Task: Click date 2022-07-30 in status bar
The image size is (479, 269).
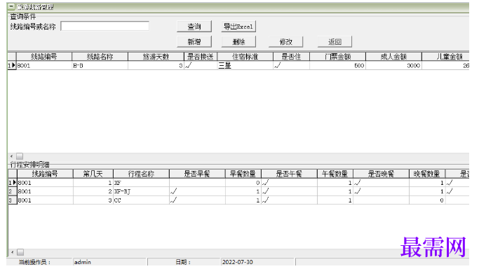Action: click(237, 262)
